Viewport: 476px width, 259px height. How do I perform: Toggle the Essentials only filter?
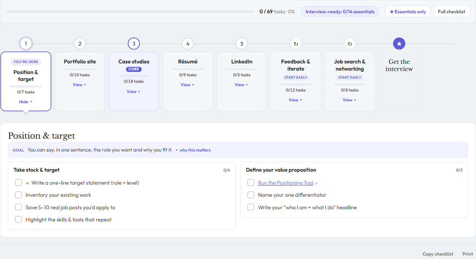click(408, 12)
